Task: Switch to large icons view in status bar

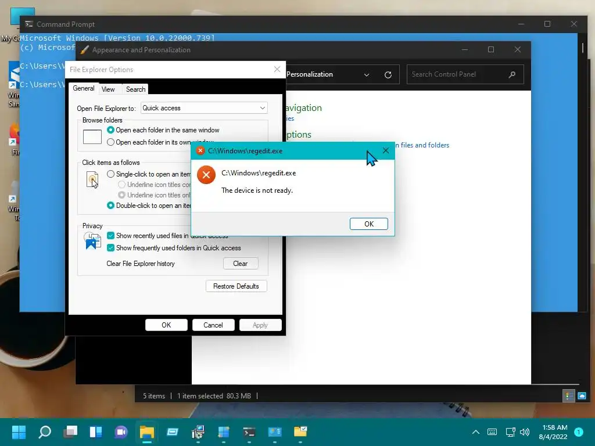Action: click(582, 396)
